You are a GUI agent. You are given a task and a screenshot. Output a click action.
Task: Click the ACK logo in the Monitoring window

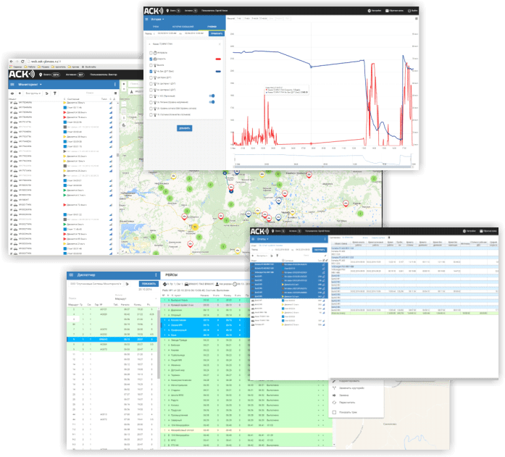click(21, 75)
